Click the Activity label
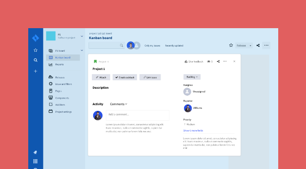306x169 pixels. [x=98, y=104]
